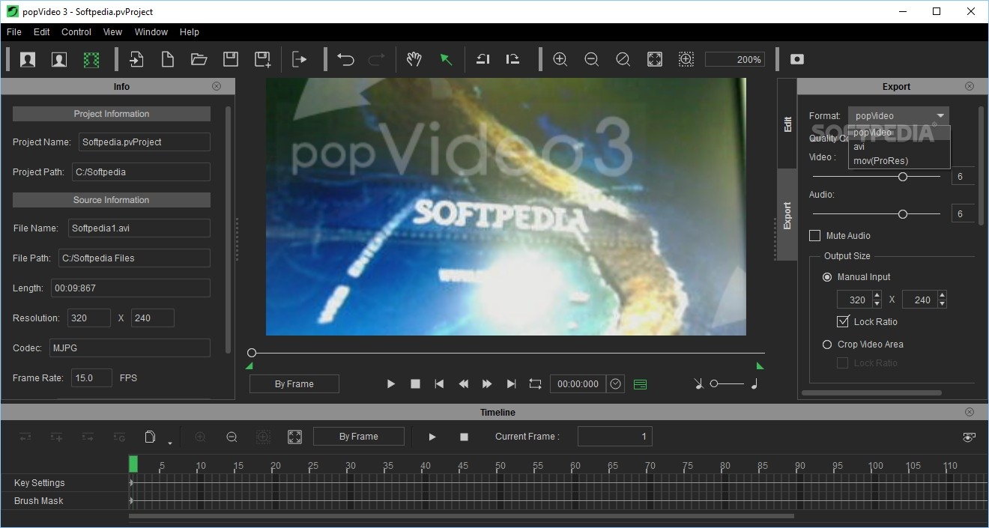Close the Info panel
This screenshot has width=989, height=528.
point(217,86)
